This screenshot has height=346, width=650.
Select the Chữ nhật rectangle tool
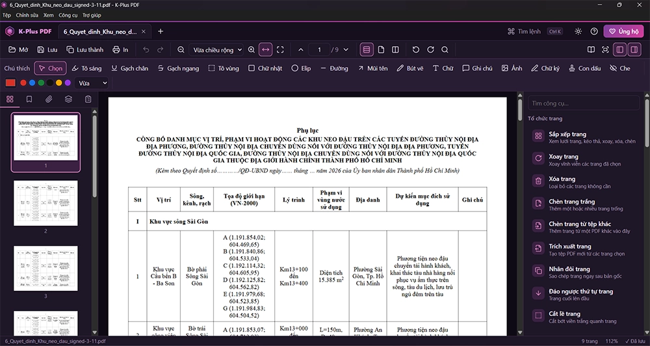(265, 68)
